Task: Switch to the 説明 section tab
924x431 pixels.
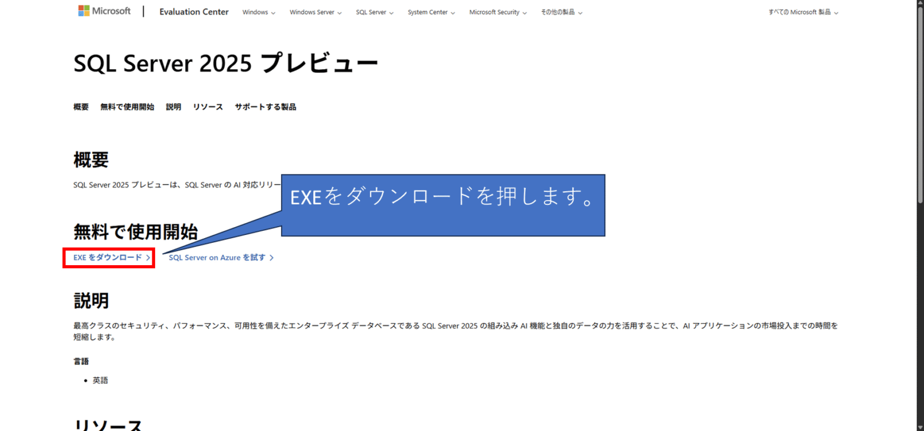Action: click(x=173, y=106)
